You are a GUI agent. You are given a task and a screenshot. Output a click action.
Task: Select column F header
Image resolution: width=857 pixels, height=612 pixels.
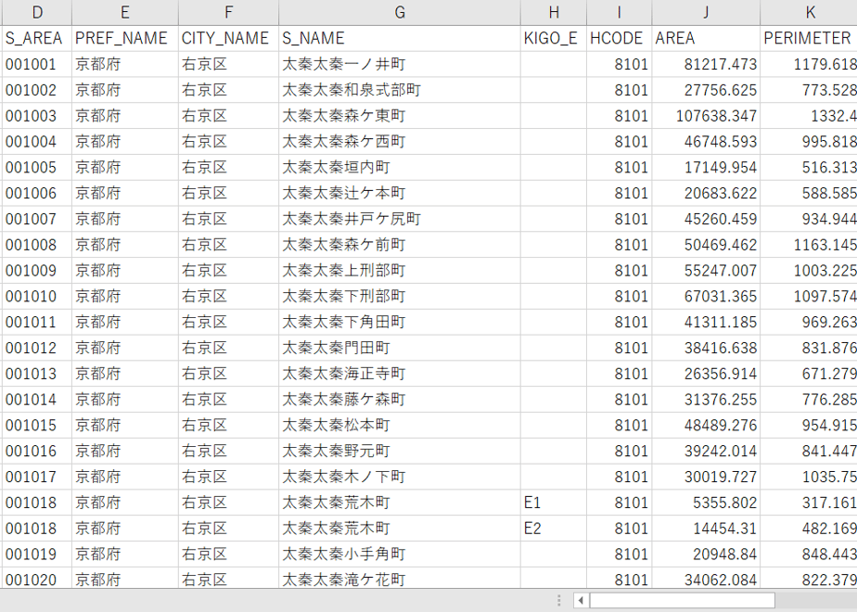228,12
